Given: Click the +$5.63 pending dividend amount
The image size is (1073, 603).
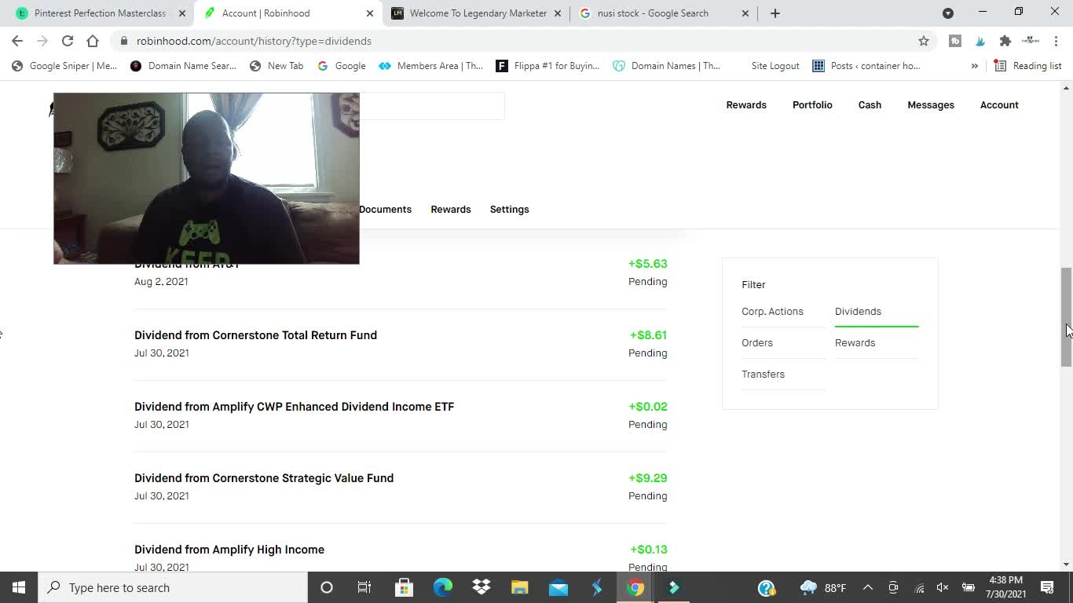Looking at the screenshot, I should 647,264.
